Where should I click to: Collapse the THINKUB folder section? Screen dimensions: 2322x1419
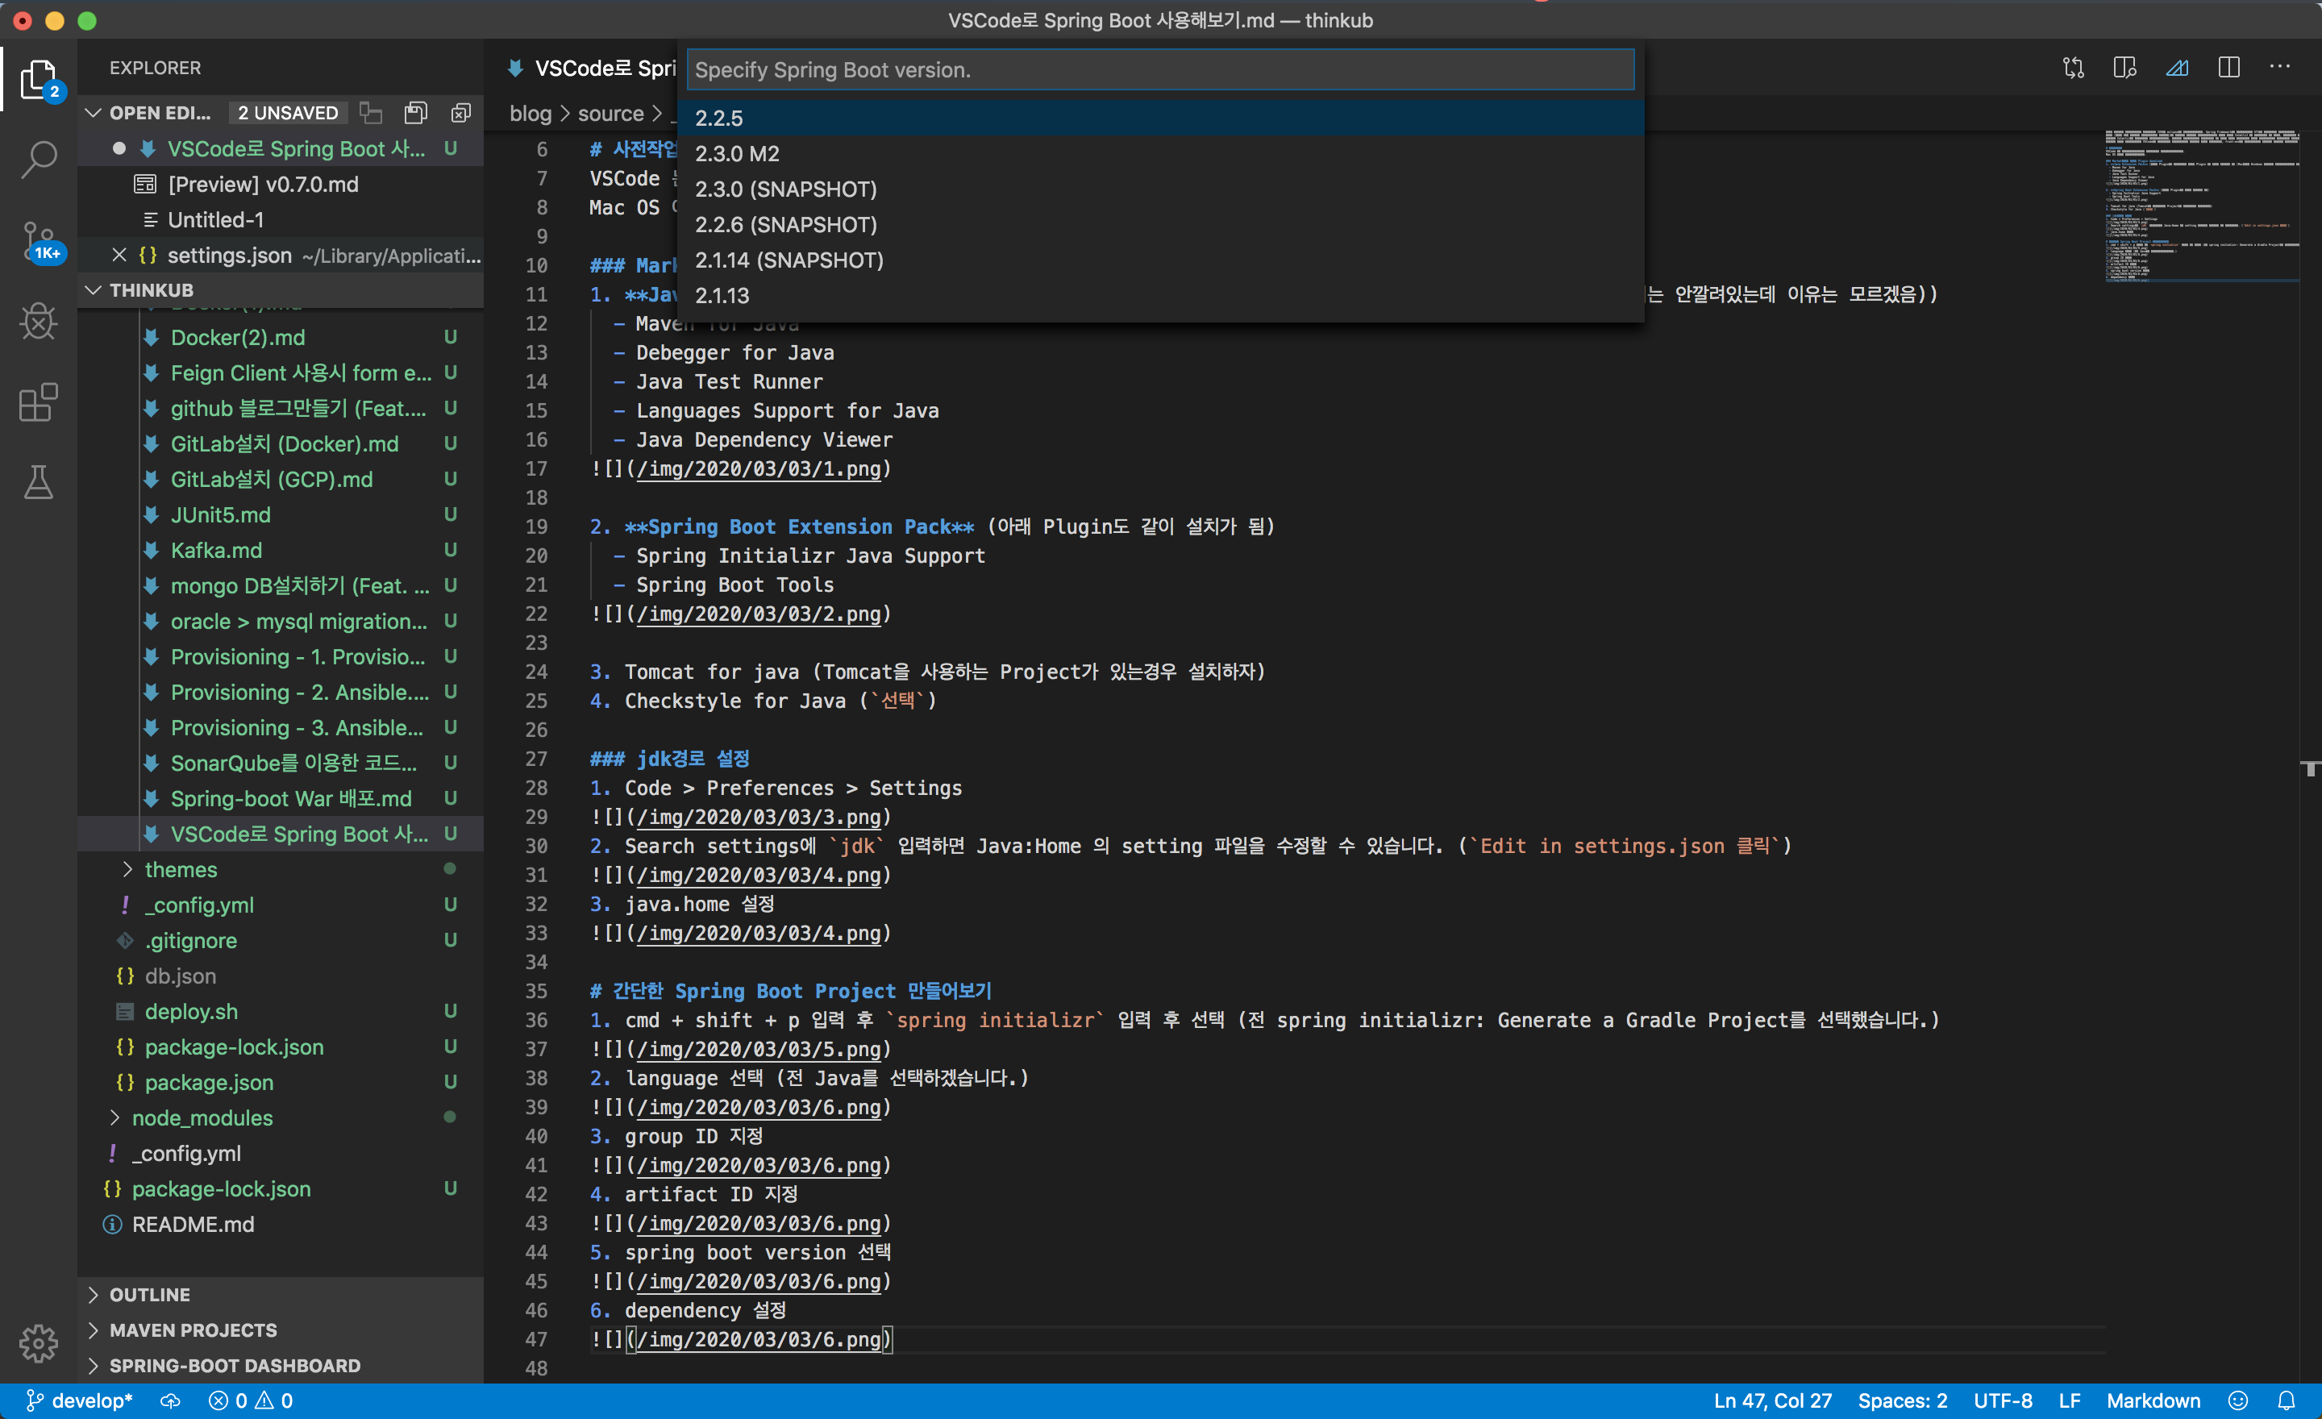94,290
